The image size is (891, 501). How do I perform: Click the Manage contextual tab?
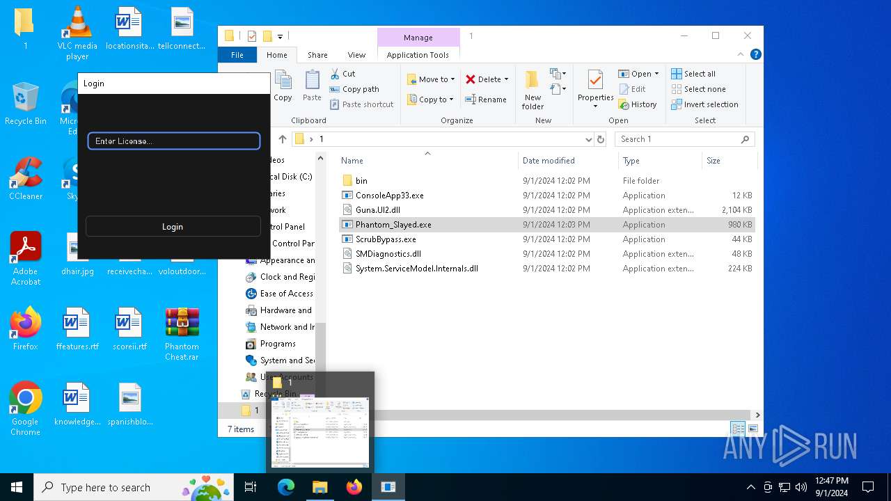coord(418,38)
